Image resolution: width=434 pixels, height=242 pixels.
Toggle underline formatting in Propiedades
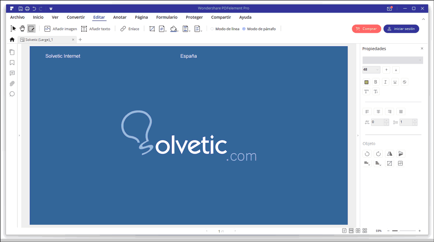point(395,82)
